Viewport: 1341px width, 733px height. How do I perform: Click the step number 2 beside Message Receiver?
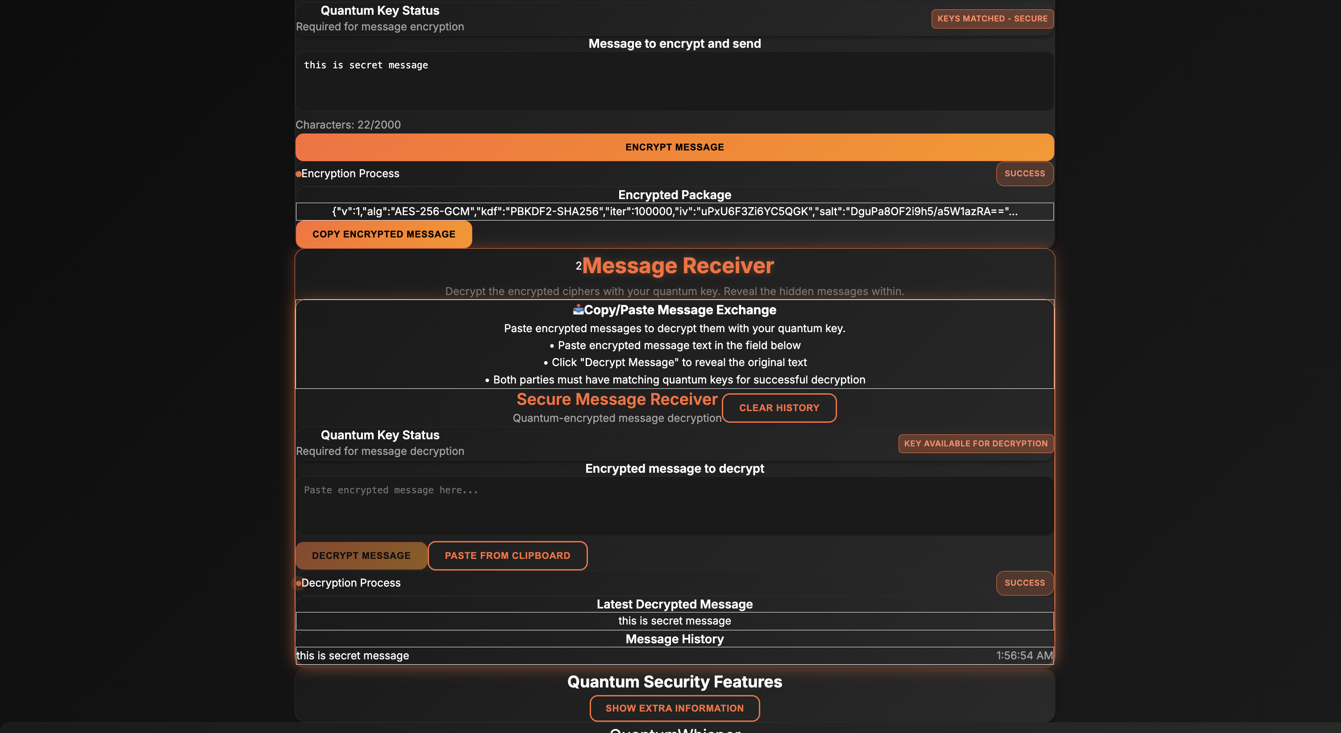(579, 266)
